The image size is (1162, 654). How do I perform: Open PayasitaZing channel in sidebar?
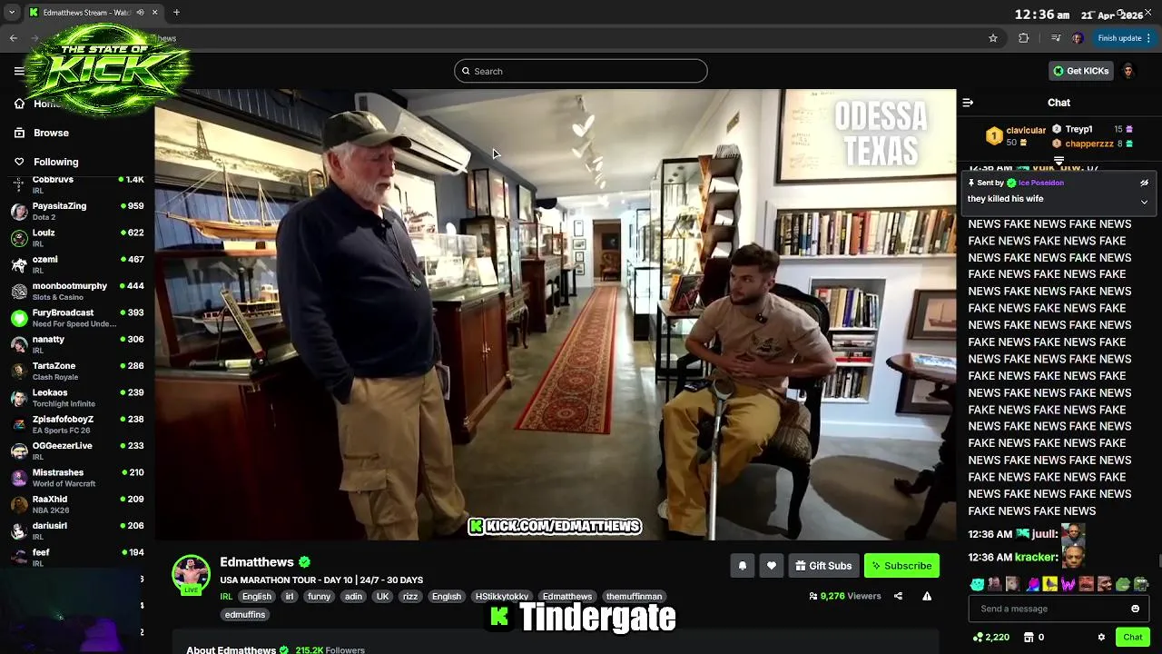[77, 211]
